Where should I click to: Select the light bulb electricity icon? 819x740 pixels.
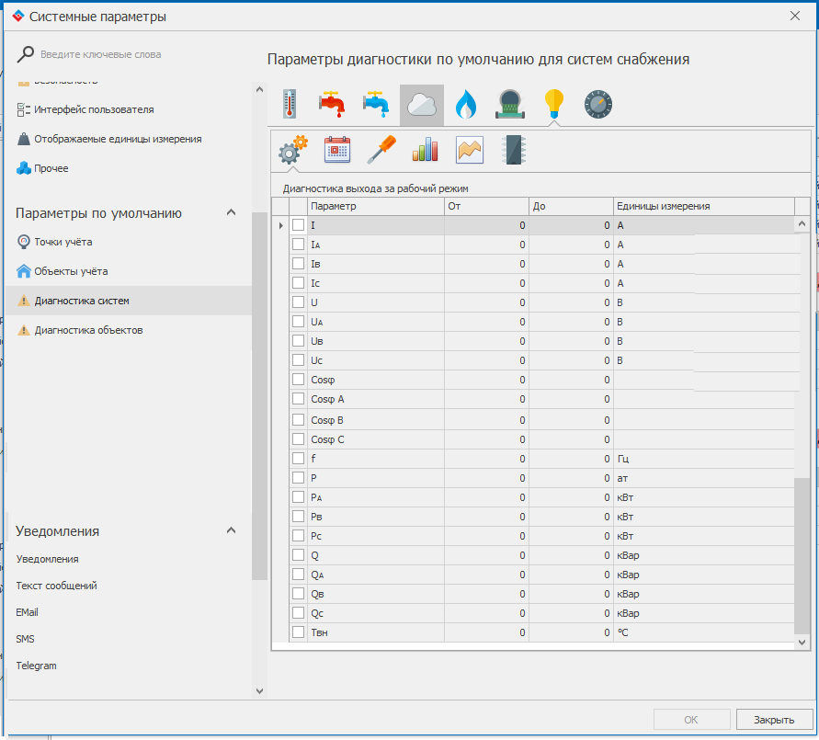[553, 105]
